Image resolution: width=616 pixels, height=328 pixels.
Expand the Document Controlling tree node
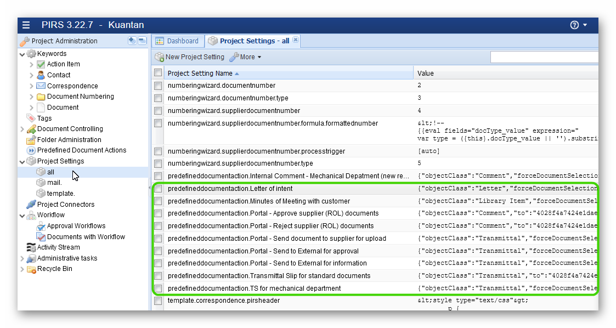[22, 129]
